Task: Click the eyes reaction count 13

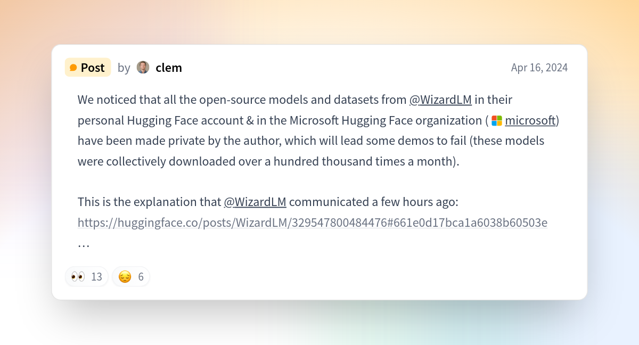Action: click(96, 277)
